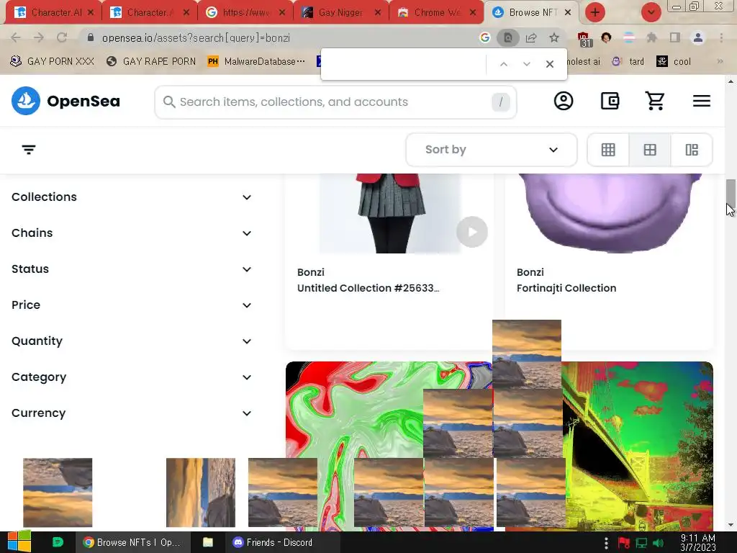
Task: Expand the Price filter
Action: click(132, 305)
